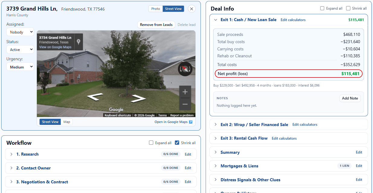Expand Exit 3: Rental Cash Flow
Viewport: 373px width, 193px height.
point(215,138)
